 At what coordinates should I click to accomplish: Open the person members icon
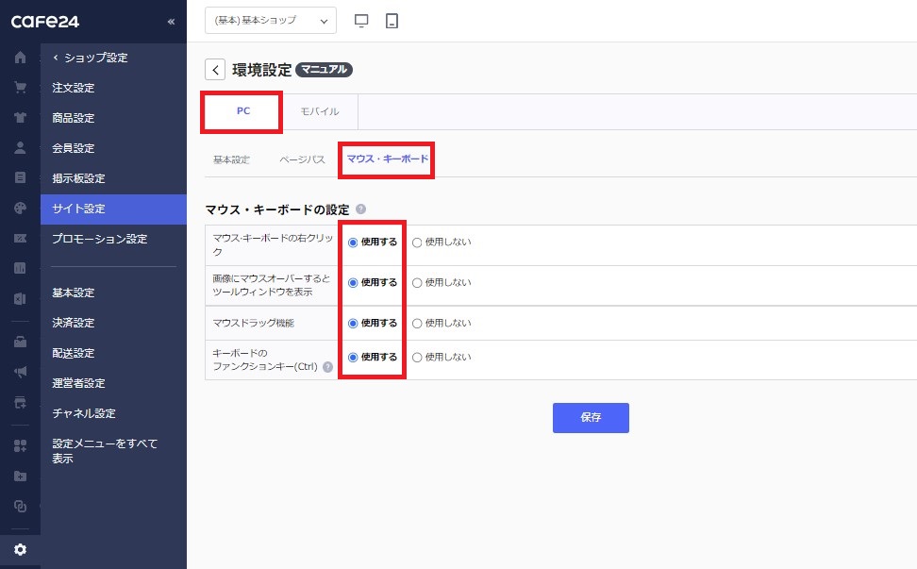click(x=20, y=148)
